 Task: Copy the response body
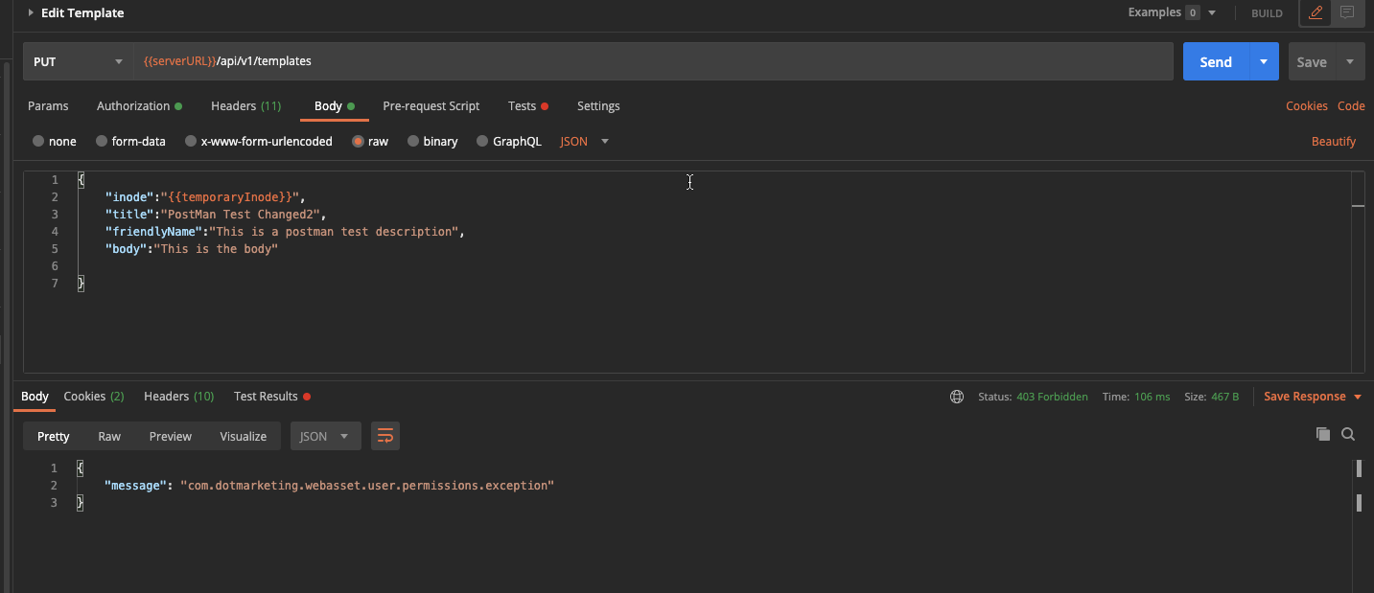[1322, 434]
